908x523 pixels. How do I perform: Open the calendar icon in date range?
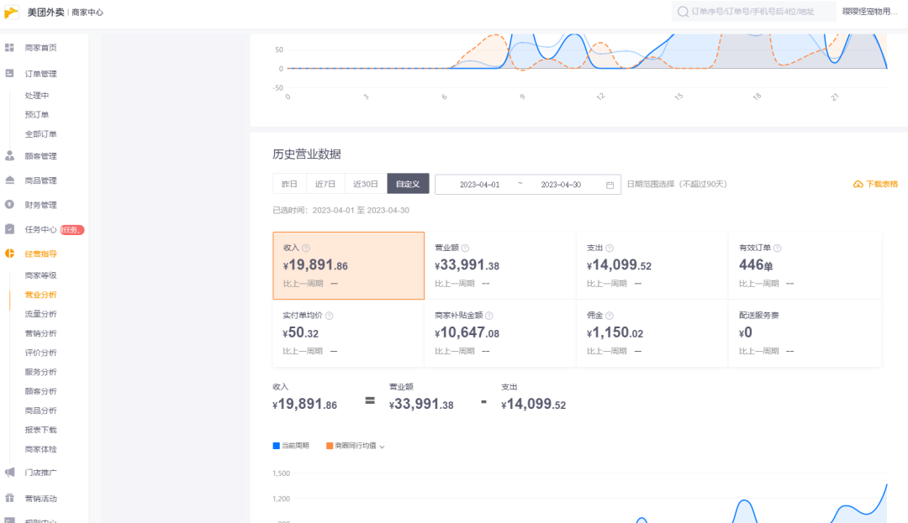(610, 185)
